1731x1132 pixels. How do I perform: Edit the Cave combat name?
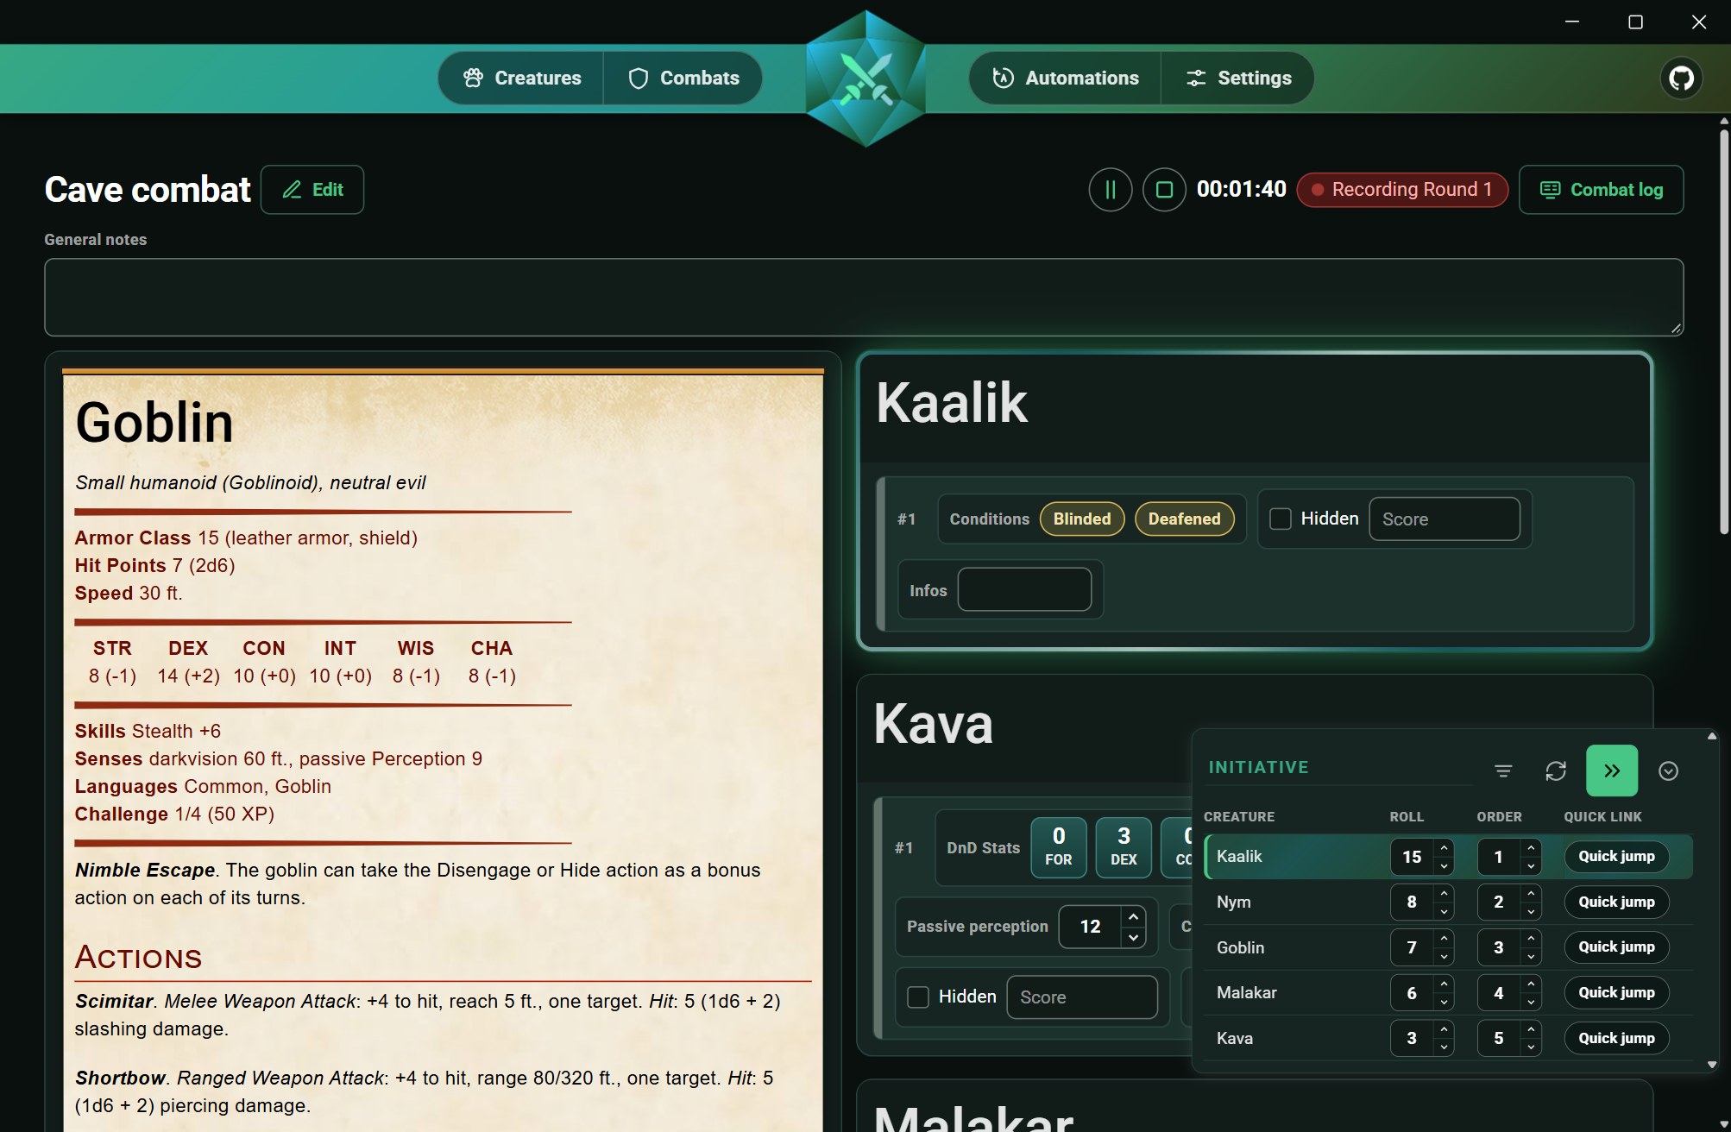pos(312,190)
